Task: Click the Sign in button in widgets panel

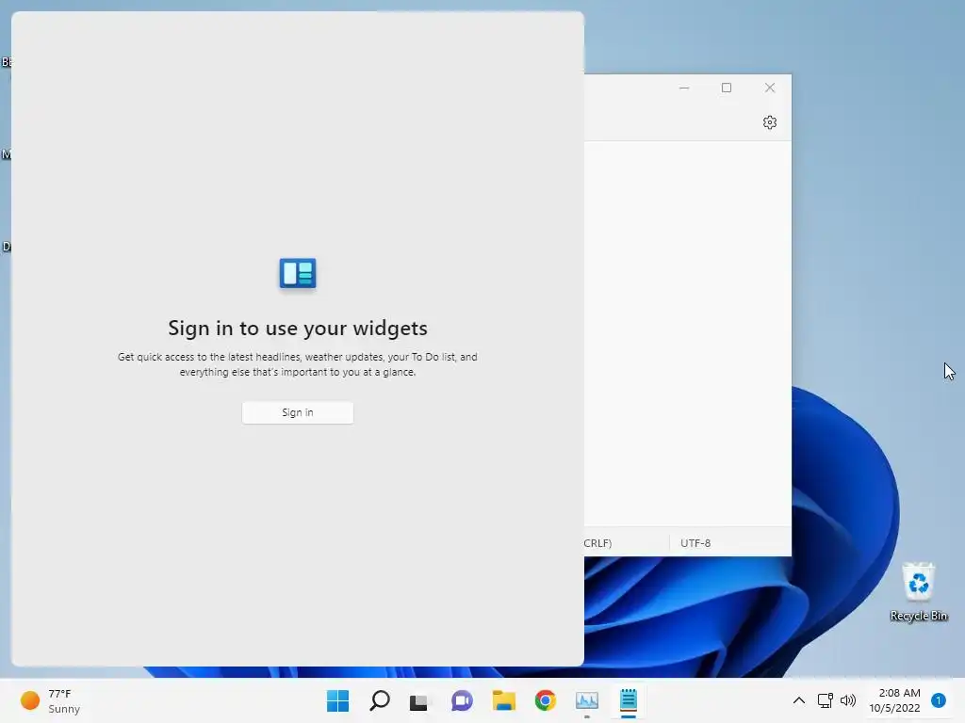Action: (x=297, y=412)
